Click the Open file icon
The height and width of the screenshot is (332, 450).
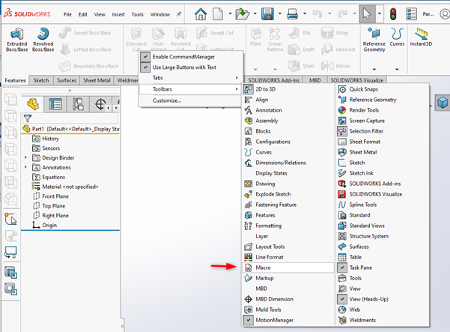[x=243, y=13]
